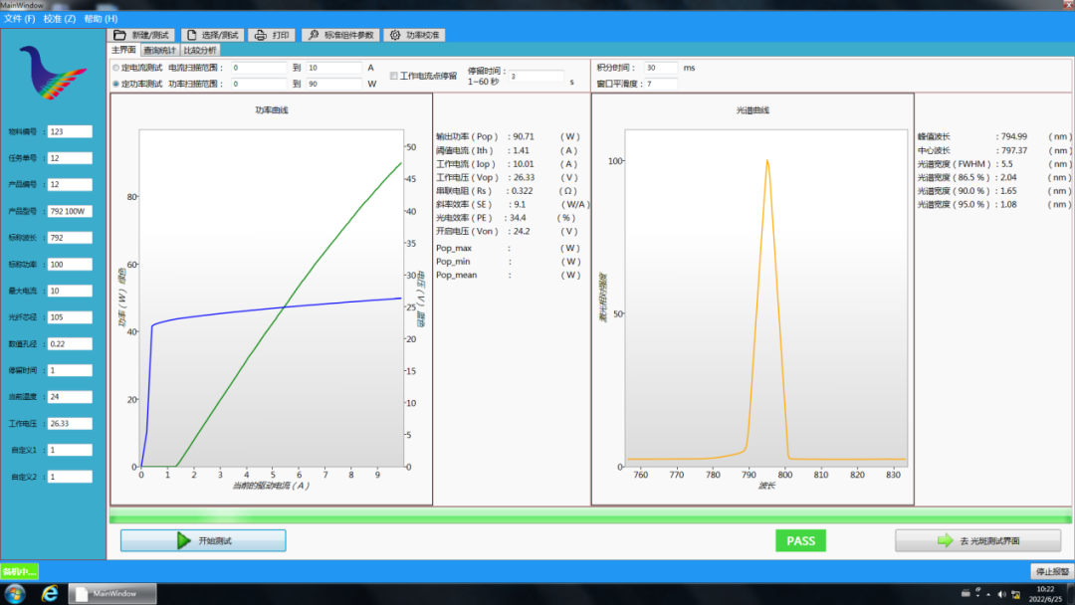The image size is (1075, 605).
Task: Enable the 工作电流点停留 checkbox
Action: pos(393,76)
